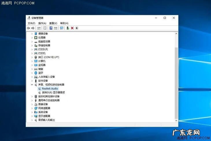Viewport: 211px width, 141px height.
Task: Collapse the 声音、视频和游戏控制器 node
Action: [32, 85]
